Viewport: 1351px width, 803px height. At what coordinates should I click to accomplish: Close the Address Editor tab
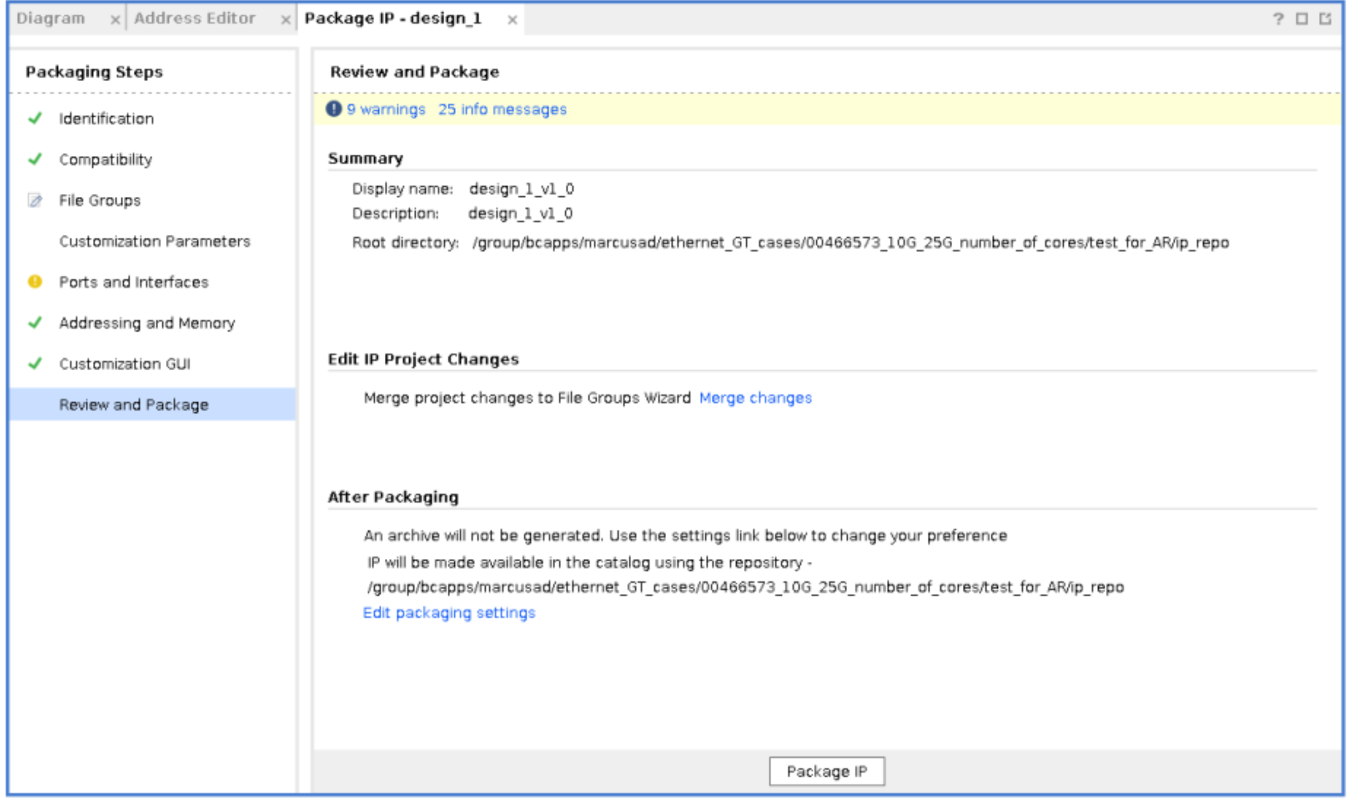point(285,20)
